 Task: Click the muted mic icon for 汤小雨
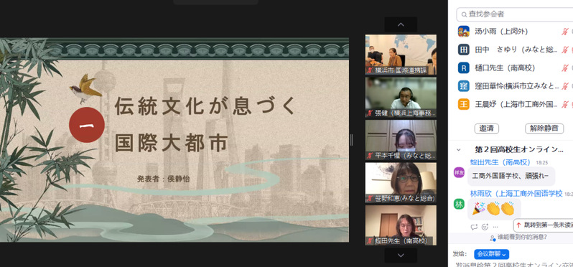[x=565, y=32]
